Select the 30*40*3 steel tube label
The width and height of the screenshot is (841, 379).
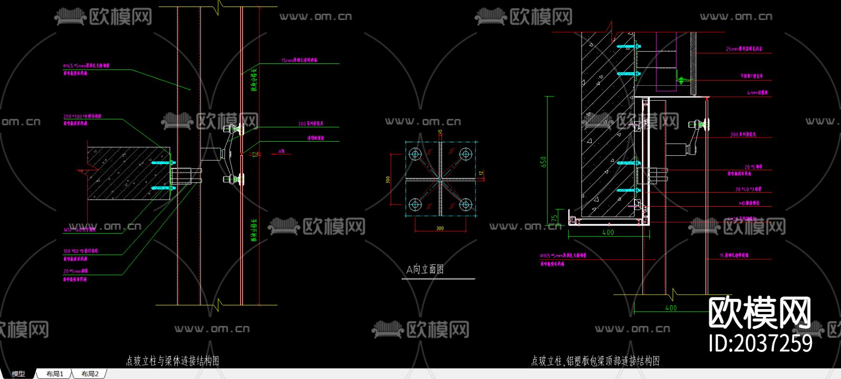748,189
